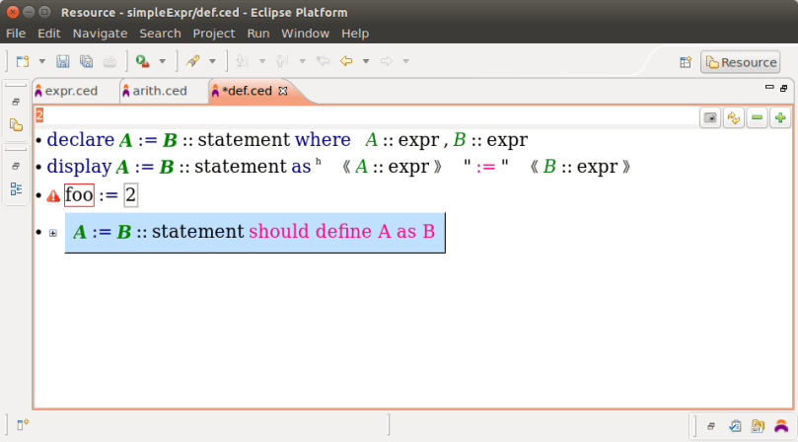Click the boxed value 2 in the editor
Viewport: 798px width, 442px height.
130,195
